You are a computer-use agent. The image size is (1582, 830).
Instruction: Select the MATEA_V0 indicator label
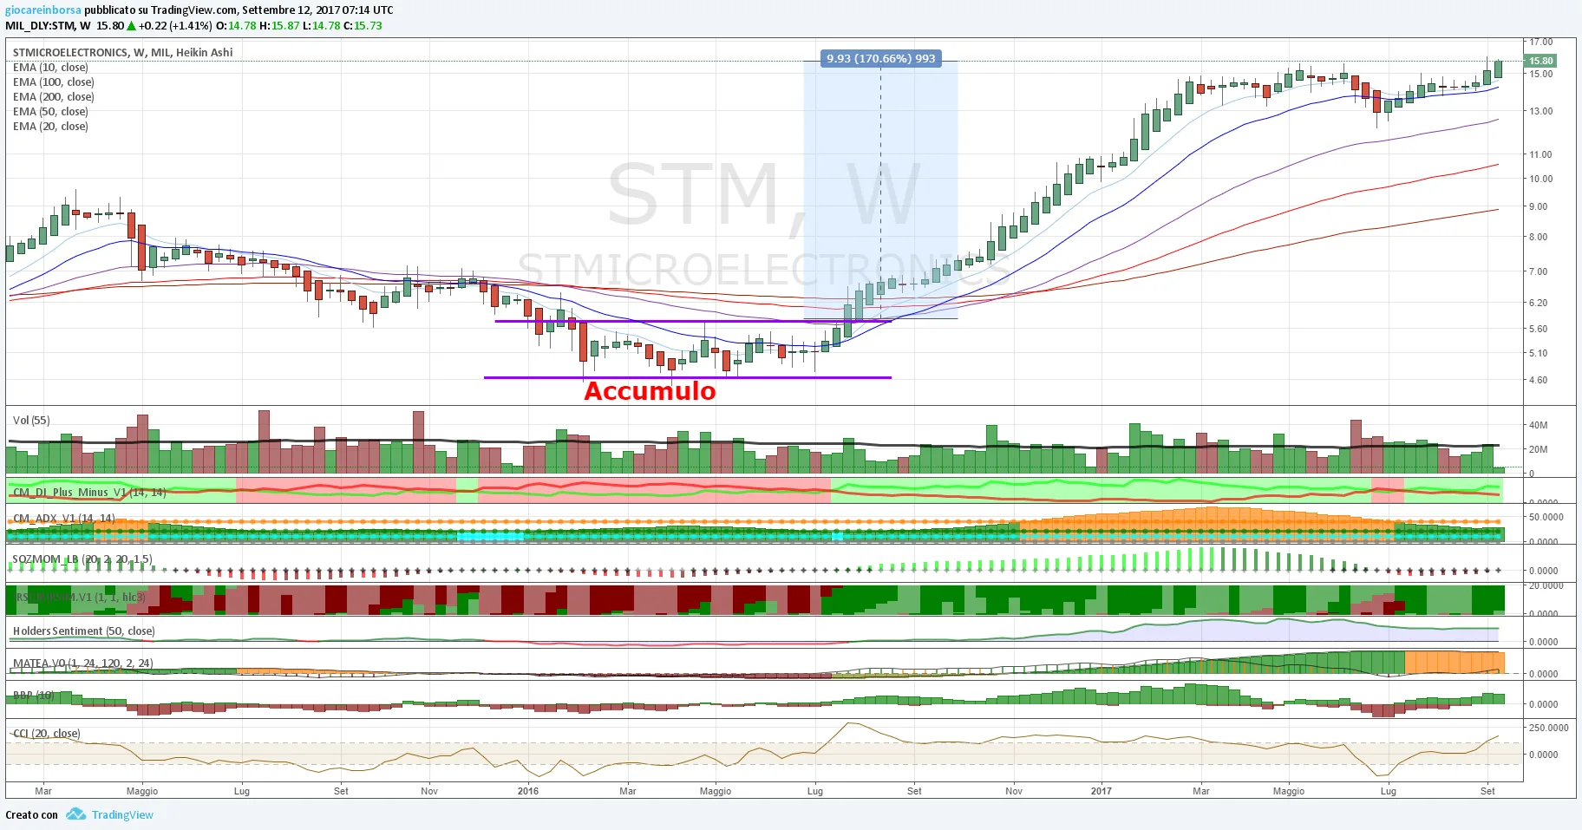pyautogui.click(x=83, y=663)
